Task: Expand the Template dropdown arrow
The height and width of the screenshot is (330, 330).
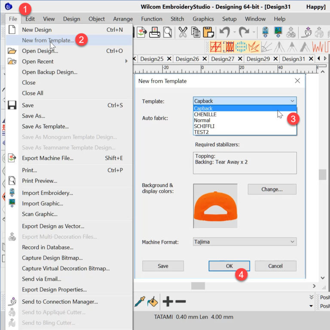Action: tap(292, 101)
